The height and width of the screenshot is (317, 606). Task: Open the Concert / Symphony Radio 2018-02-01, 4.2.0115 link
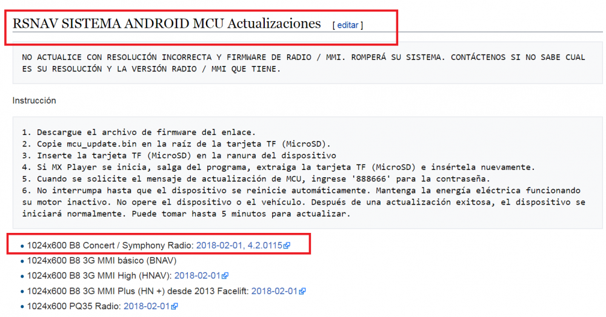coord(239,245)
